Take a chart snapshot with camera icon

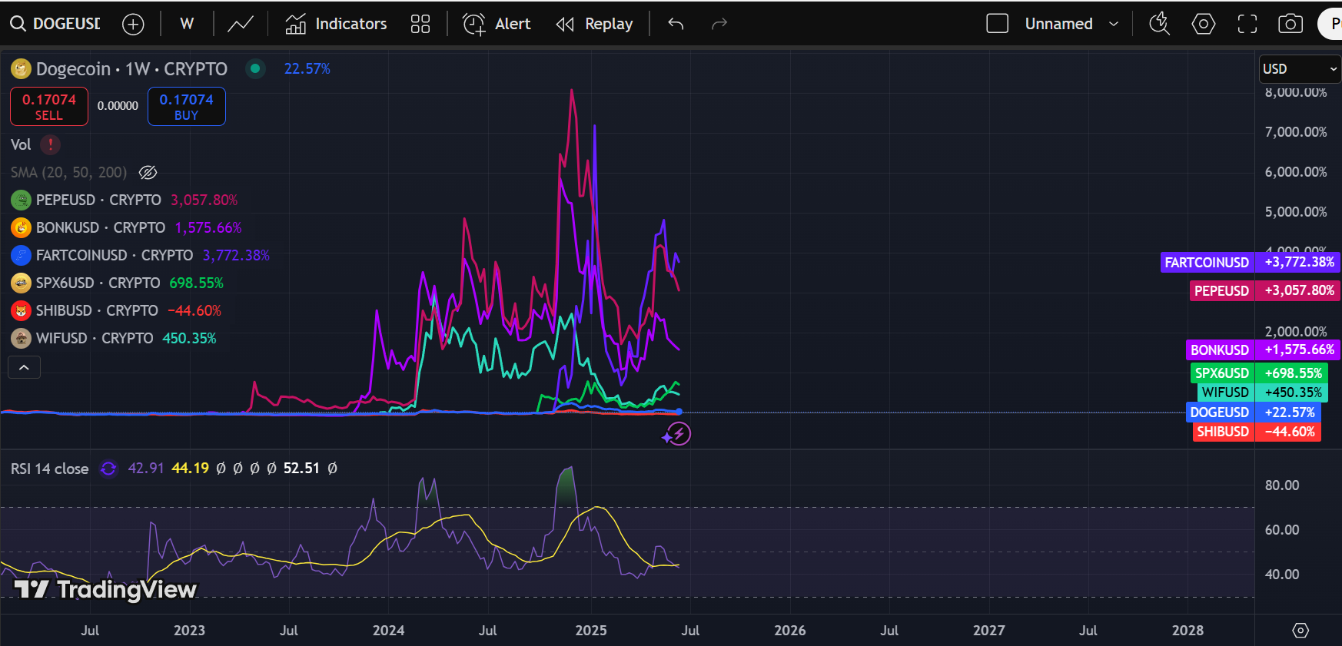1290,25
